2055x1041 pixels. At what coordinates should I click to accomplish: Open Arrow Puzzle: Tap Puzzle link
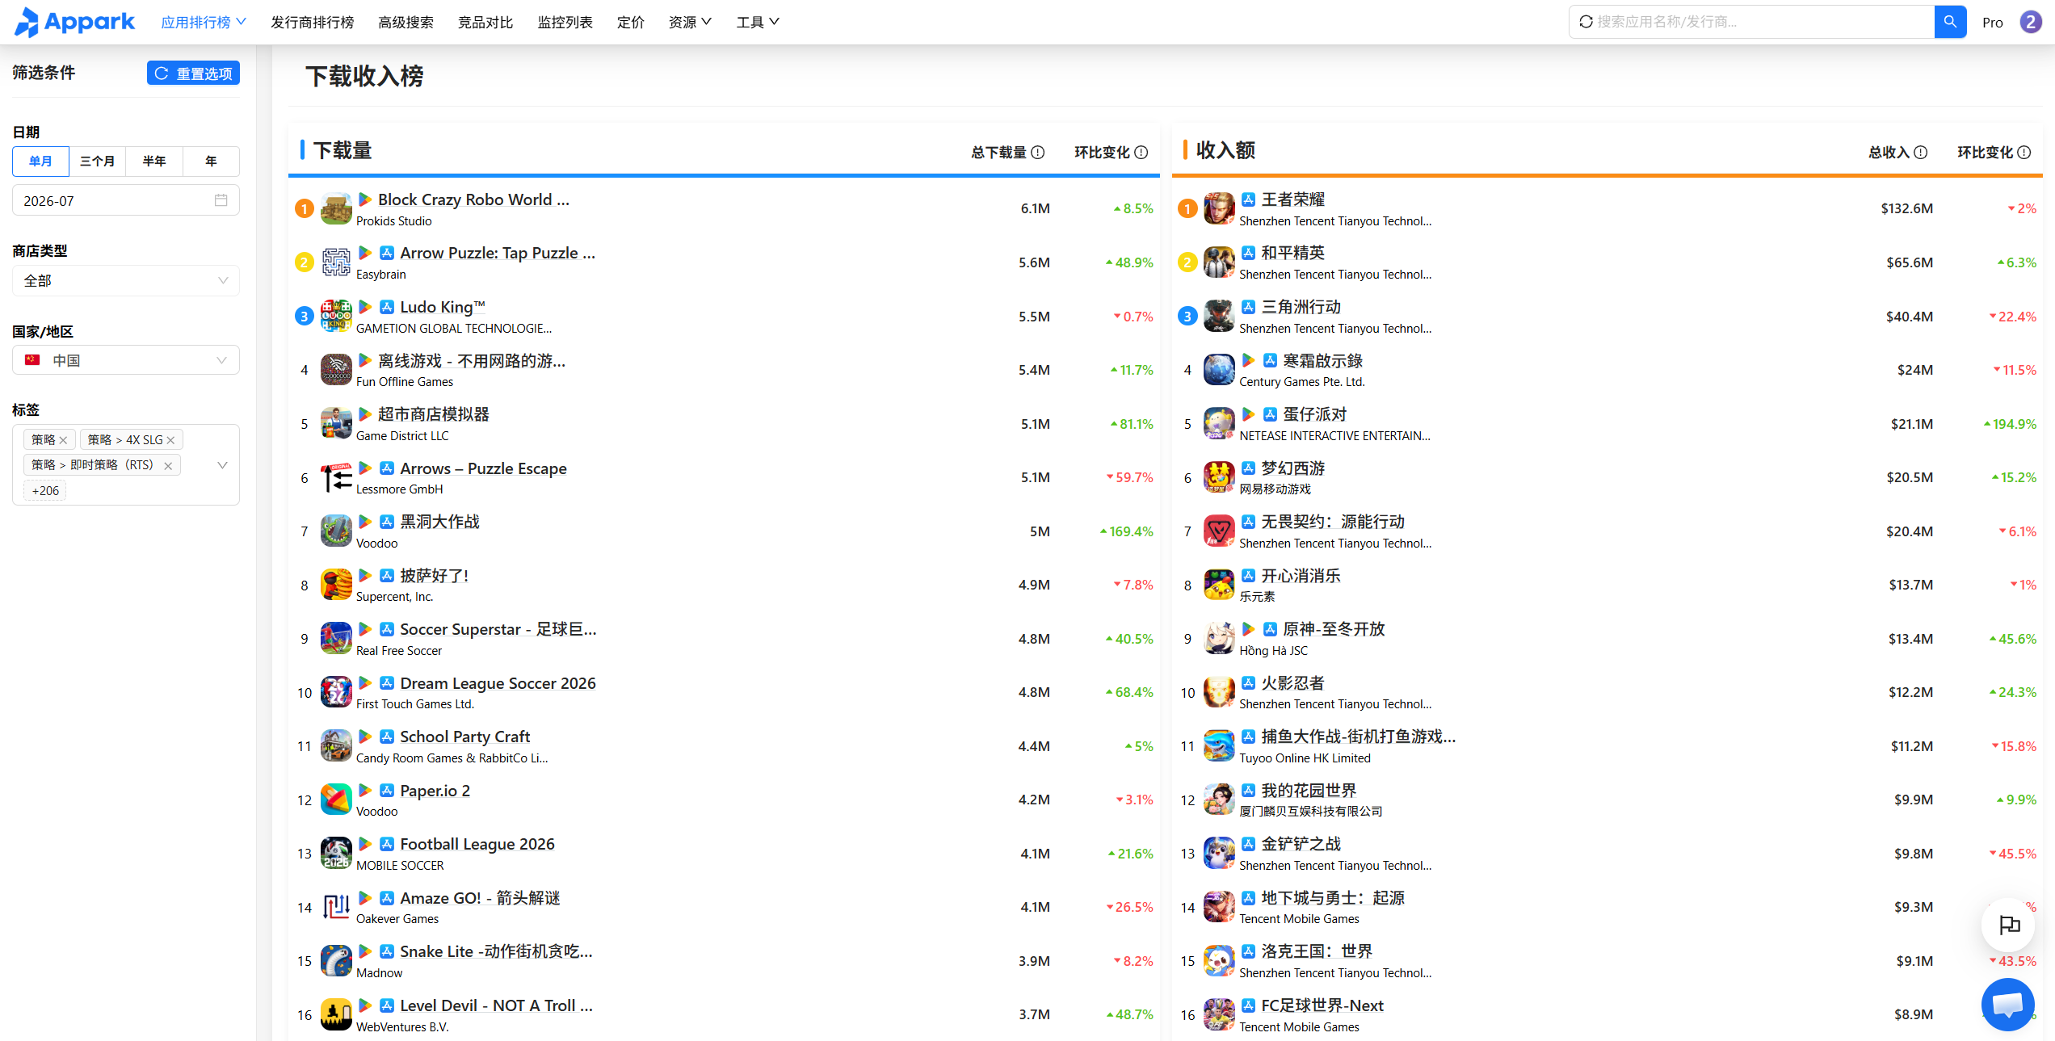tap(498, 253)
